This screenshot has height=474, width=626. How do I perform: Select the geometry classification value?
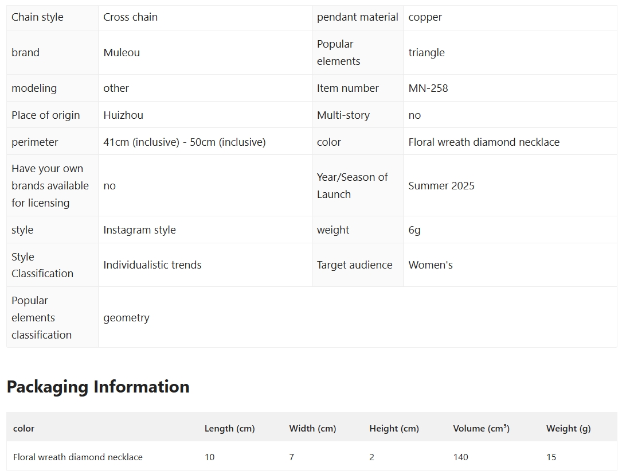126,318
